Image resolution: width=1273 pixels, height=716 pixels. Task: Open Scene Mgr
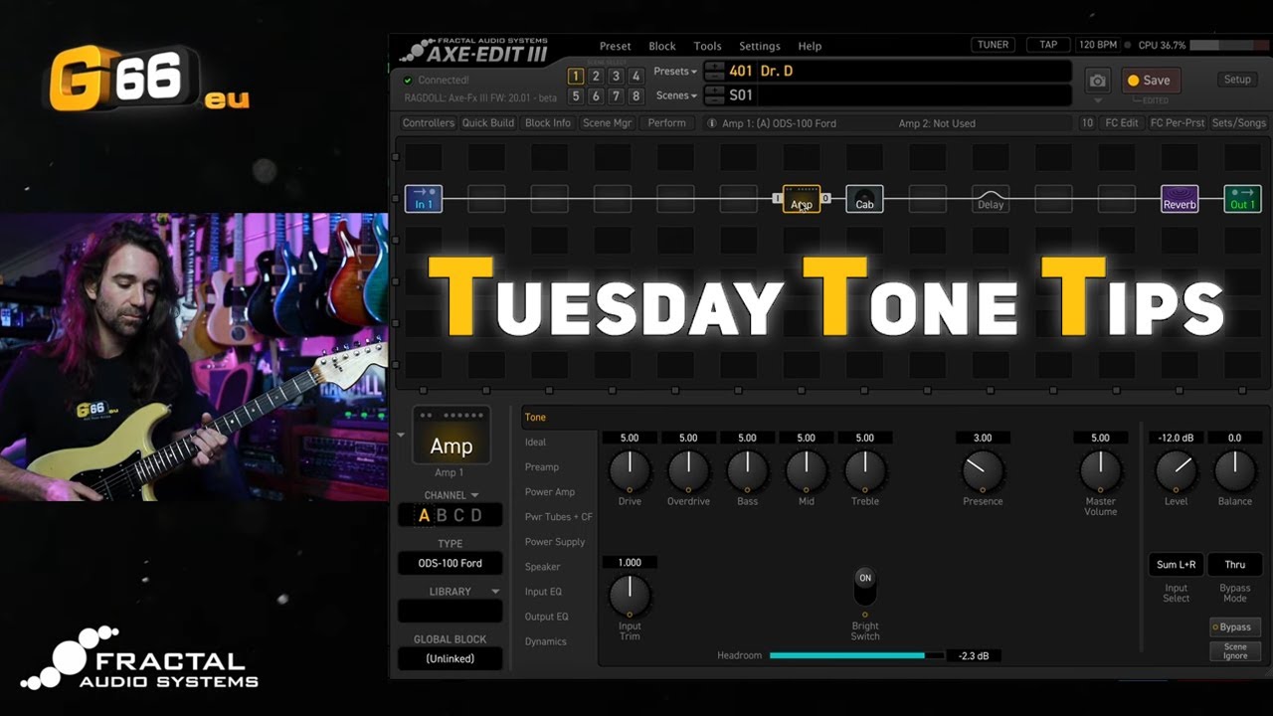[607, 123]
